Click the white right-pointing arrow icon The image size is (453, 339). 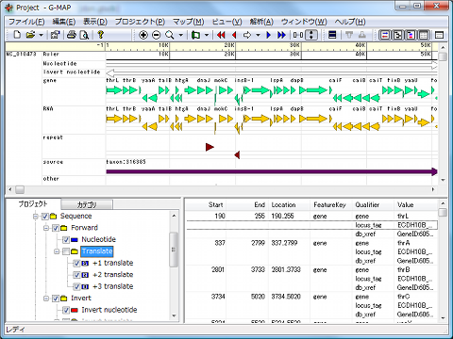click(x=247, y=35)
